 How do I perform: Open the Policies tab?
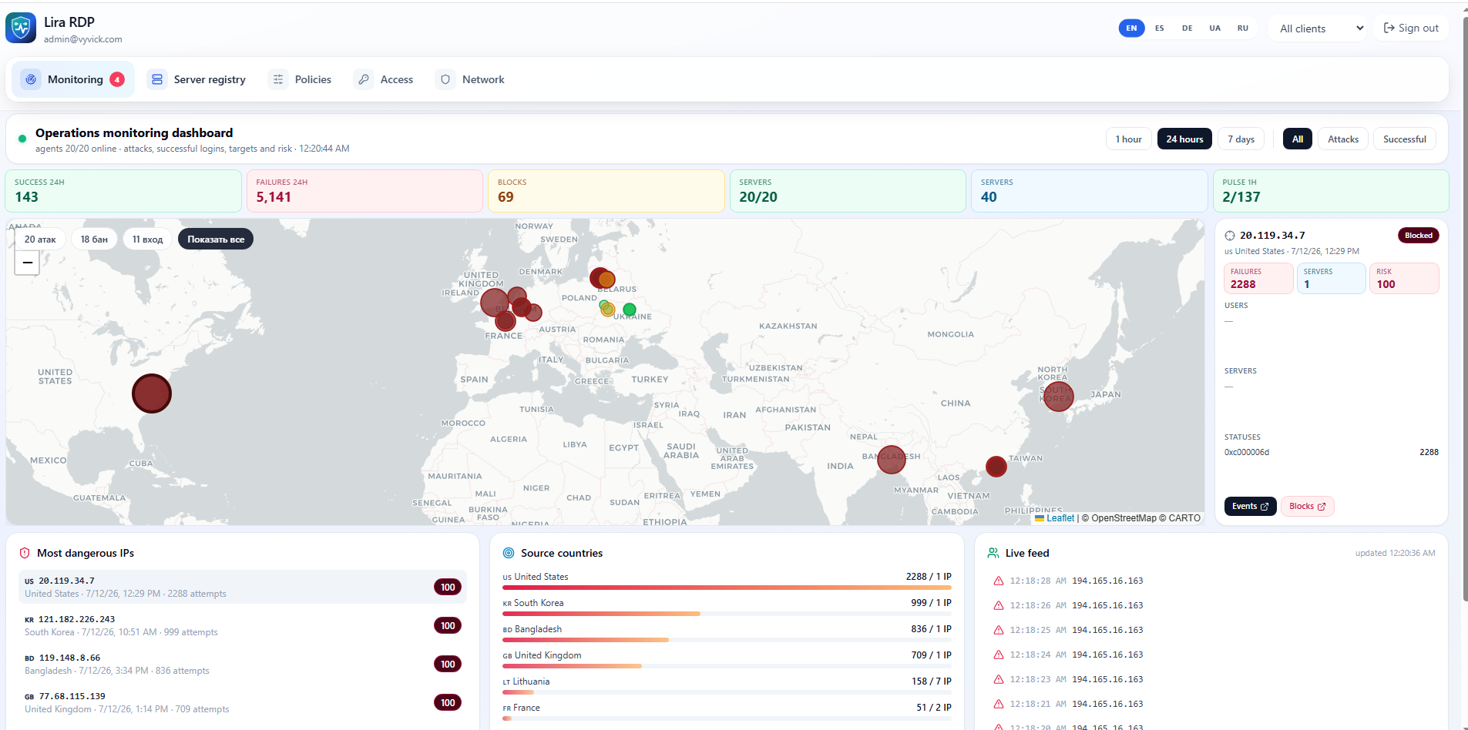pos(301,79)
